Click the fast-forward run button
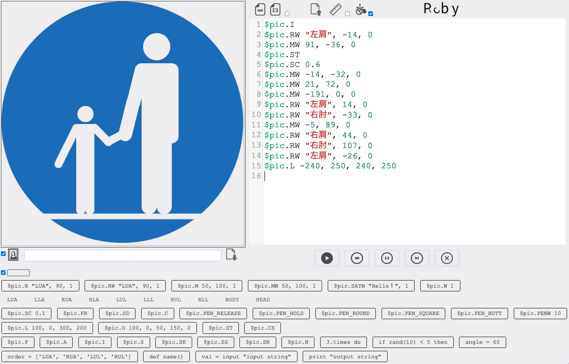This screenshot has height=364, width=569. point(357,258)
